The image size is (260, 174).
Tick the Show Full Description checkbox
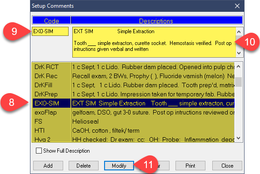click(39, 151)
